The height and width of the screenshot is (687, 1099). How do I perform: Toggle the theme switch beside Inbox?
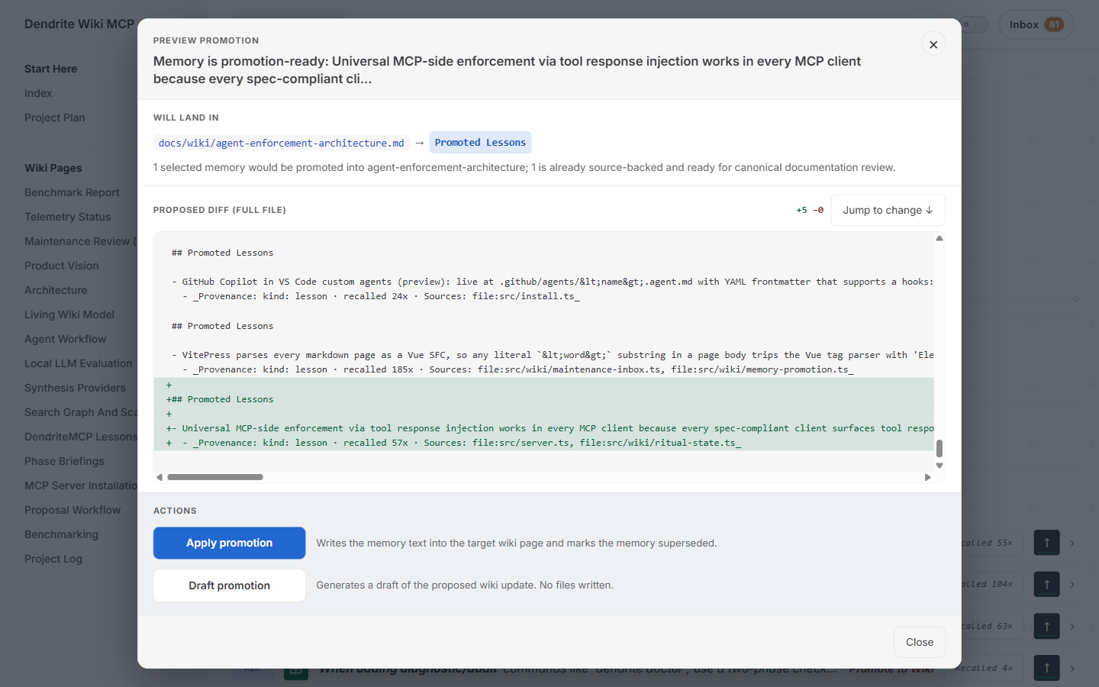coord(973,24)
